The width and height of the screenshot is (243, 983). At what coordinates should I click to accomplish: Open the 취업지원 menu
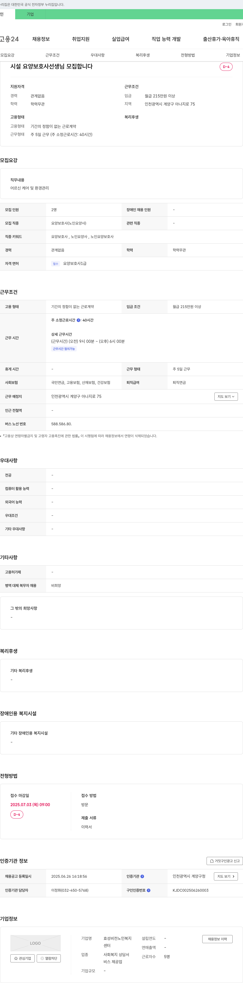[81, 39]
